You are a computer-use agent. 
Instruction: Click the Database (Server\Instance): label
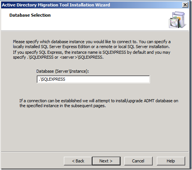point(63,71)
